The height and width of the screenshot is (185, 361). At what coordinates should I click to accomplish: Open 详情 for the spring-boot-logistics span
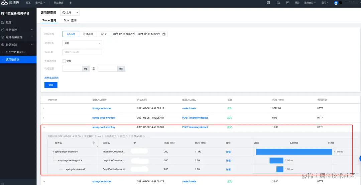[228, 160]
